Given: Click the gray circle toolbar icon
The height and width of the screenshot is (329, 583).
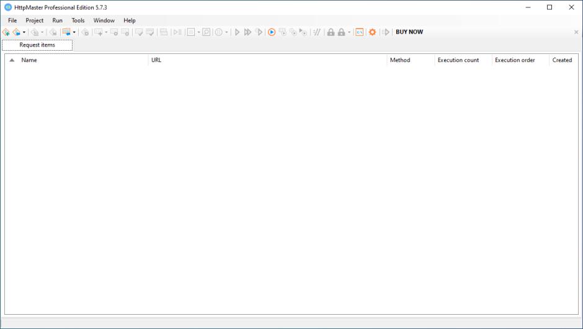Looking at the screenshot, I should click(x=219, y=32).
